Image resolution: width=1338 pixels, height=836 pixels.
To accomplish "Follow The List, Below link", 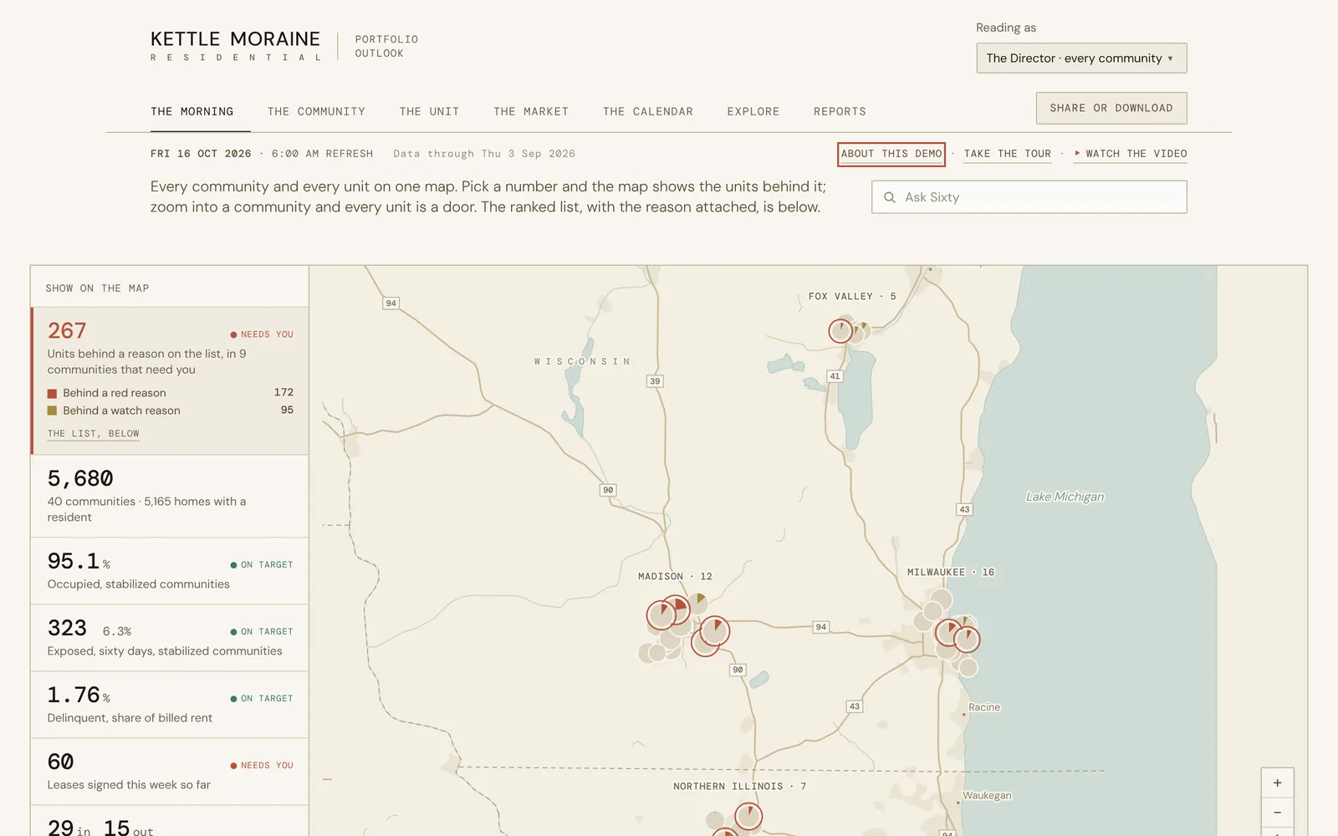I will click(94, 434).
